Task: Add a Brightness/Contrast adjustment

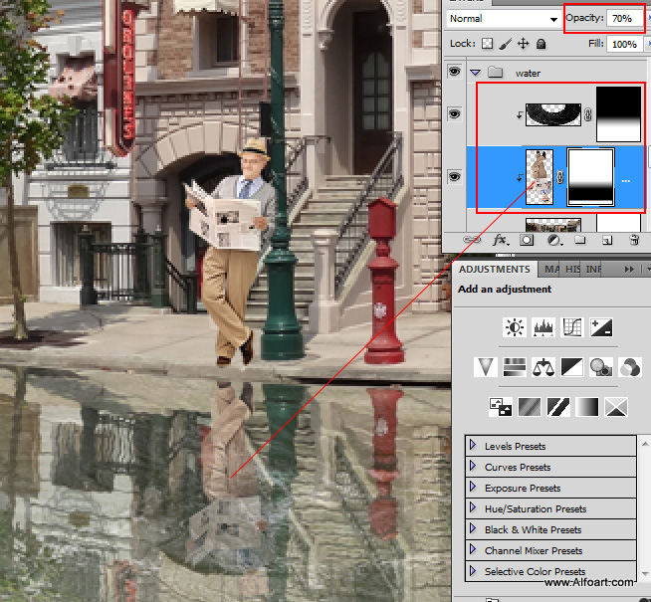Action: [515, 327]
